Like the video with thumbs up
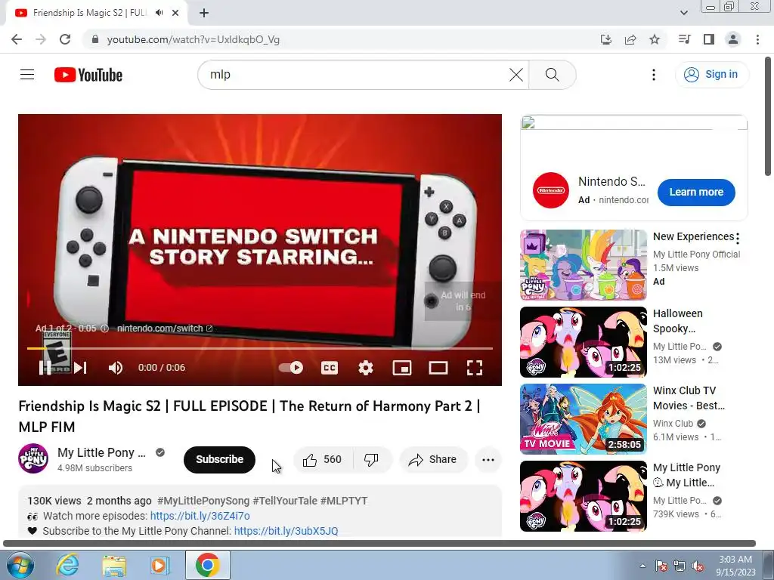 pos(323,460)
